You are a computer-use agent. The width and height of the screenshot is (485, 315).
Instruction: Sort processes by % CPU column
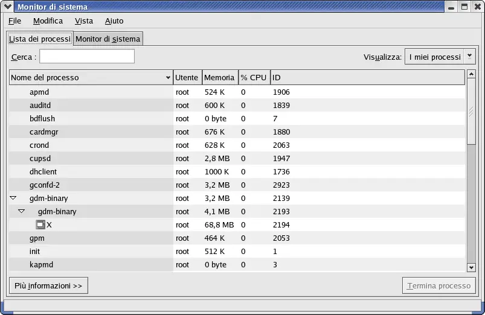click(253, 78)
